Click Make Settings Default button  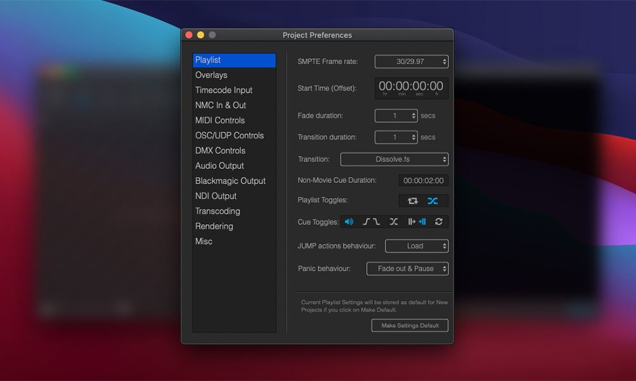tap(410, 325)
